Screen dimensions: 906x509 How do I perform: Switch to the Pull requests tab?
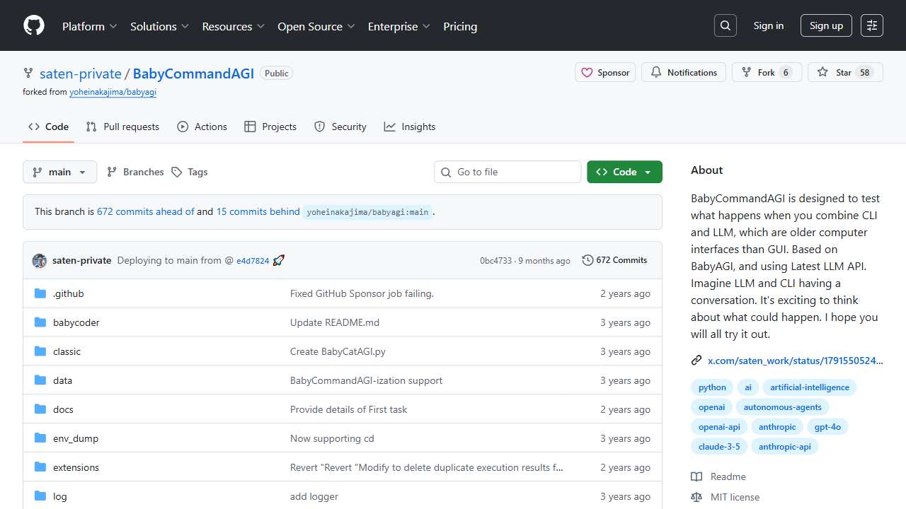tap(122, 127)
